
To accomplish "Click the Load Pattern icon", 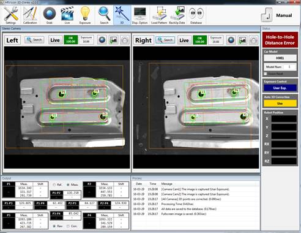I will pos(159,15).
